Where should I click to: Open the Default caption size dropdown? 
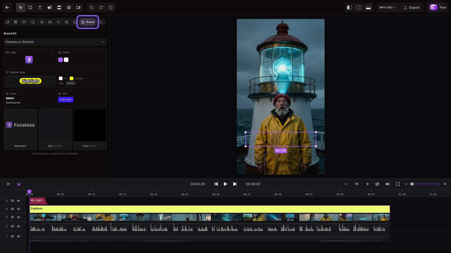(71, 83)
